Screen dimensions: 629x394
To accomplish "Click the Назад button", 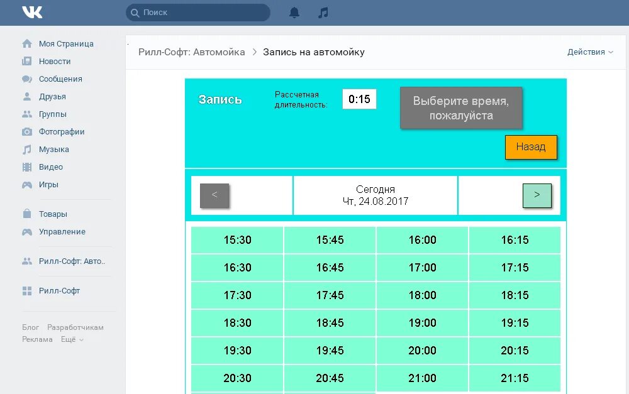I will tap(531, 147).
